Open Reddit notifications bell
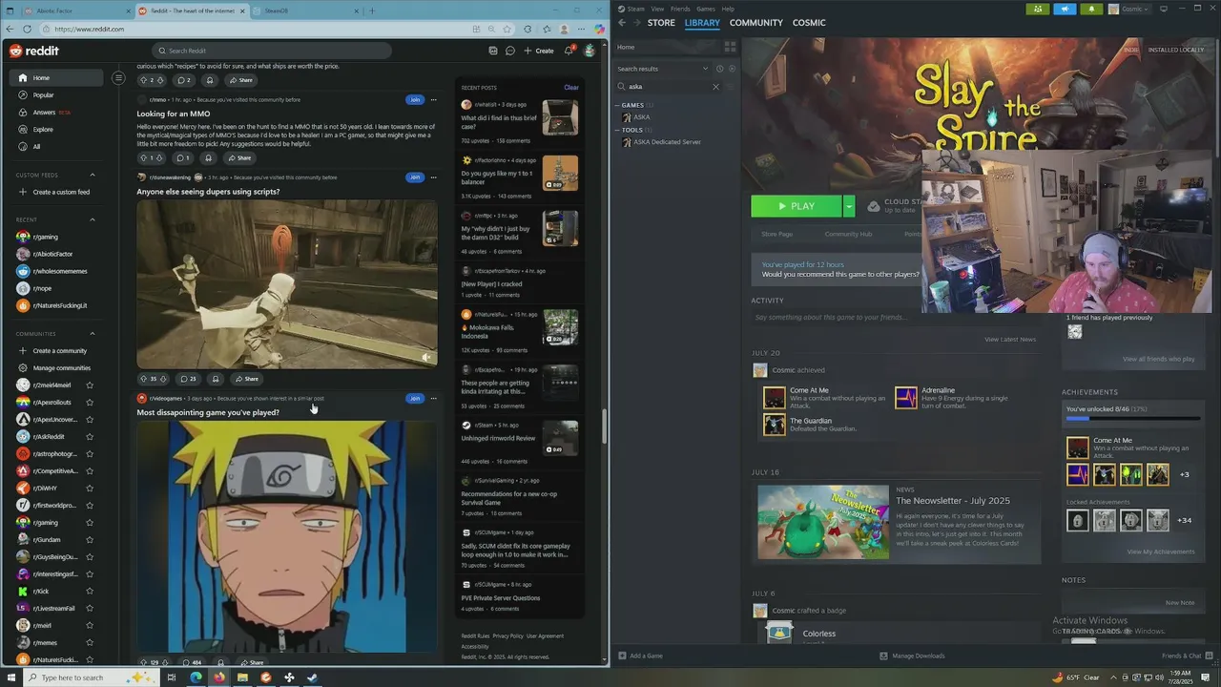Image resolution: width=1221 pixels, height=687 pixels. pos(569,51)
